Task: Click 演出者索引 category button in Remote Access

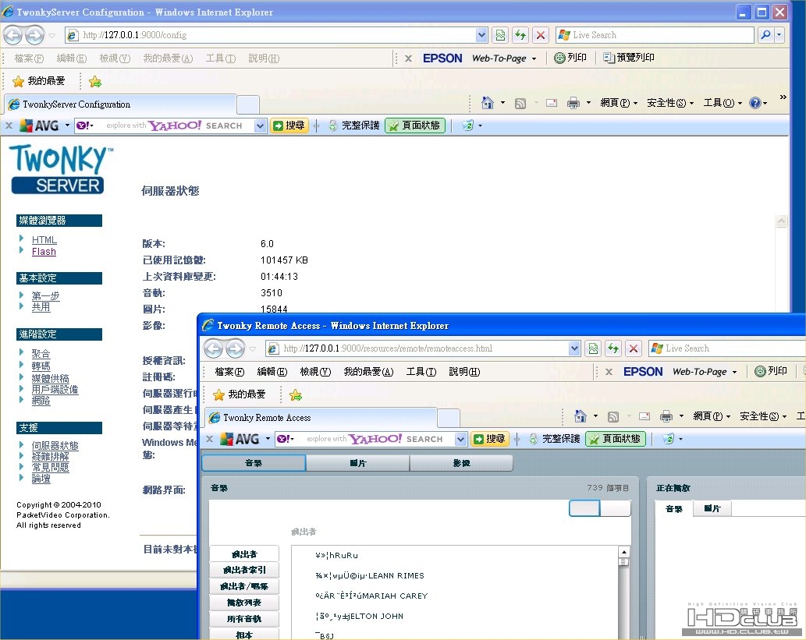Action: click(245, 570)
